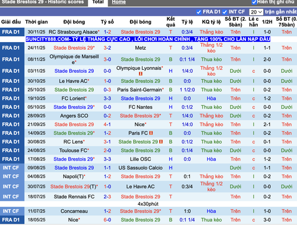Open US Sassuolo Calcio team link

[140, 168]
